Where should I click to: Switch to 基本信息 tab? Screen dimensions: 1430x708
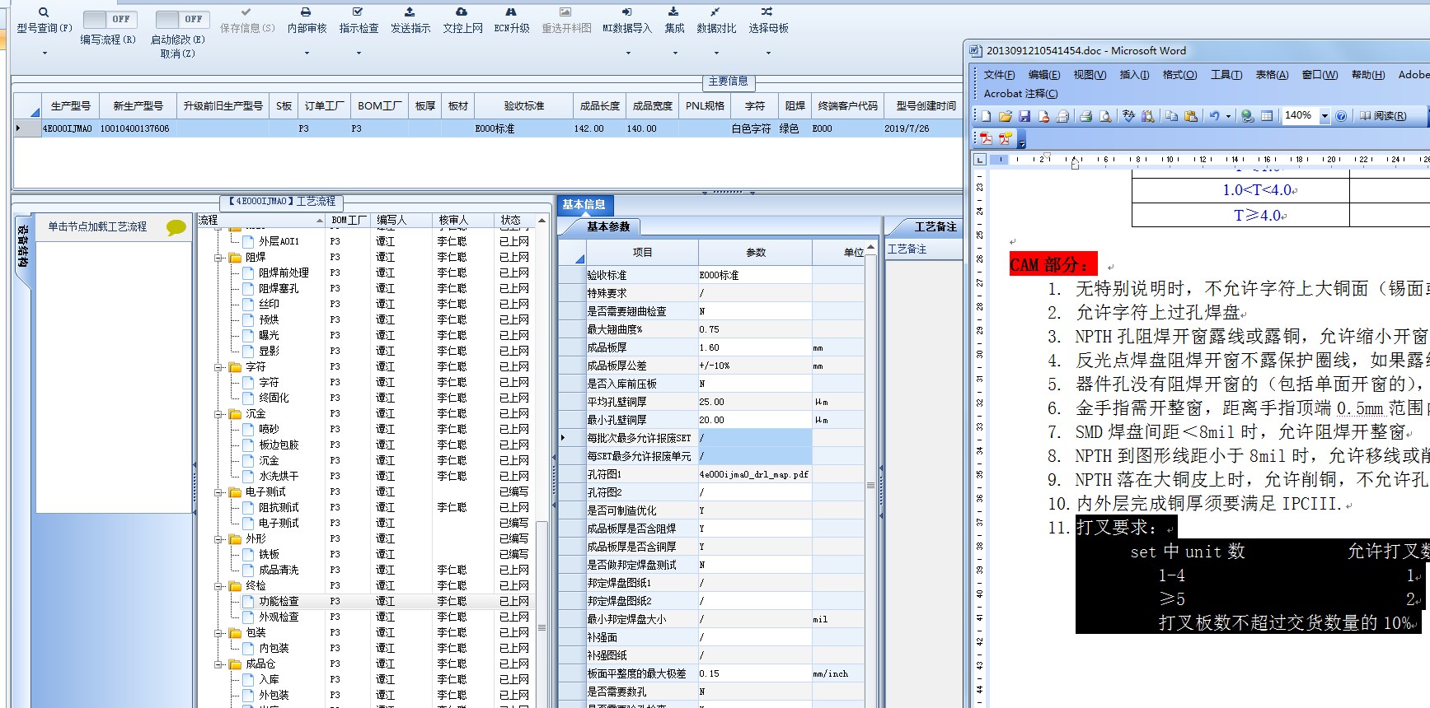click(x=584, y=204)
